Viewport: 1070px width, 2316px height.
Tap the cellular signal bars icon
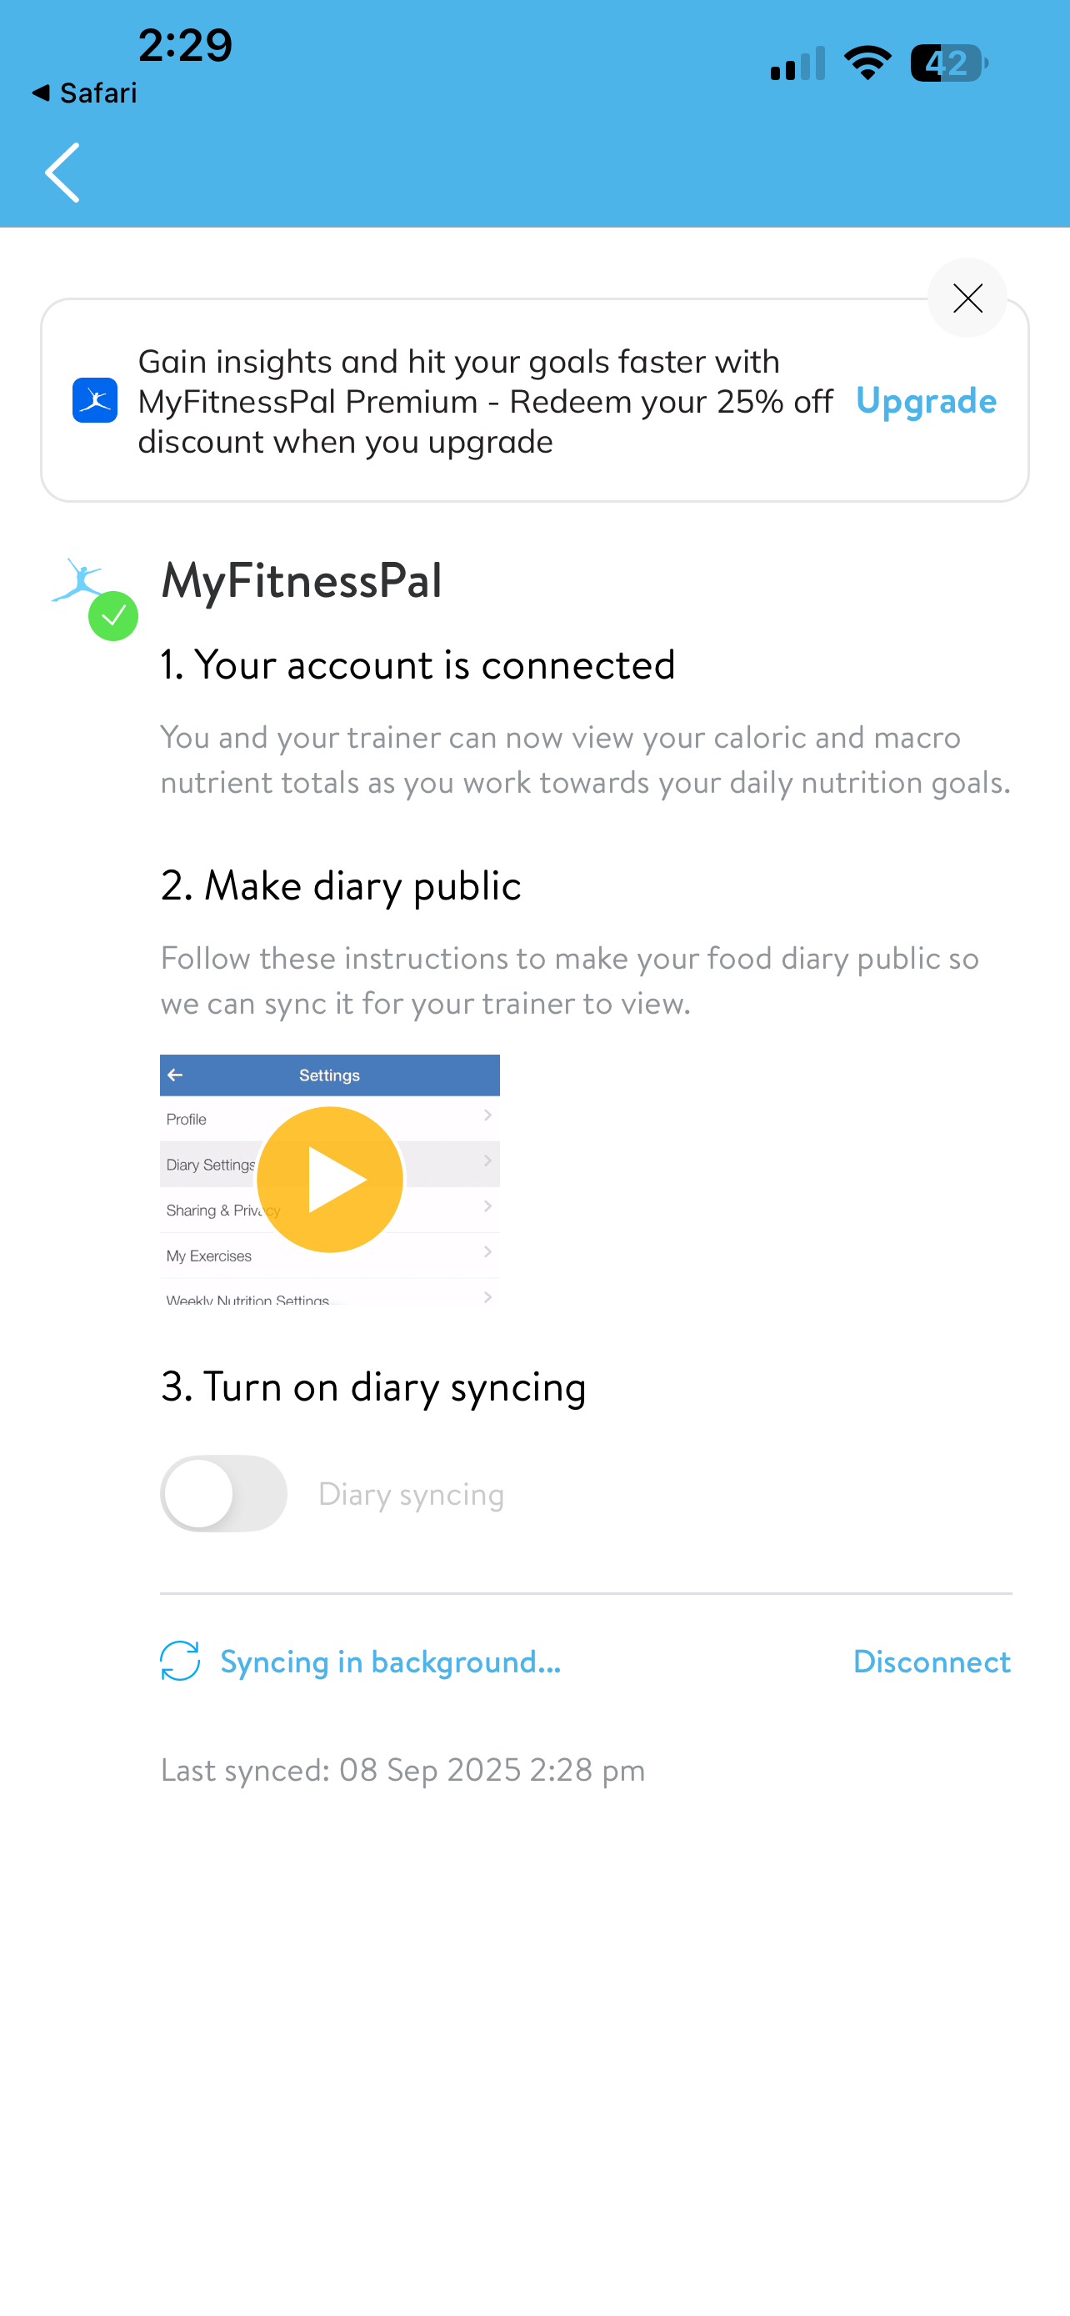797,64
